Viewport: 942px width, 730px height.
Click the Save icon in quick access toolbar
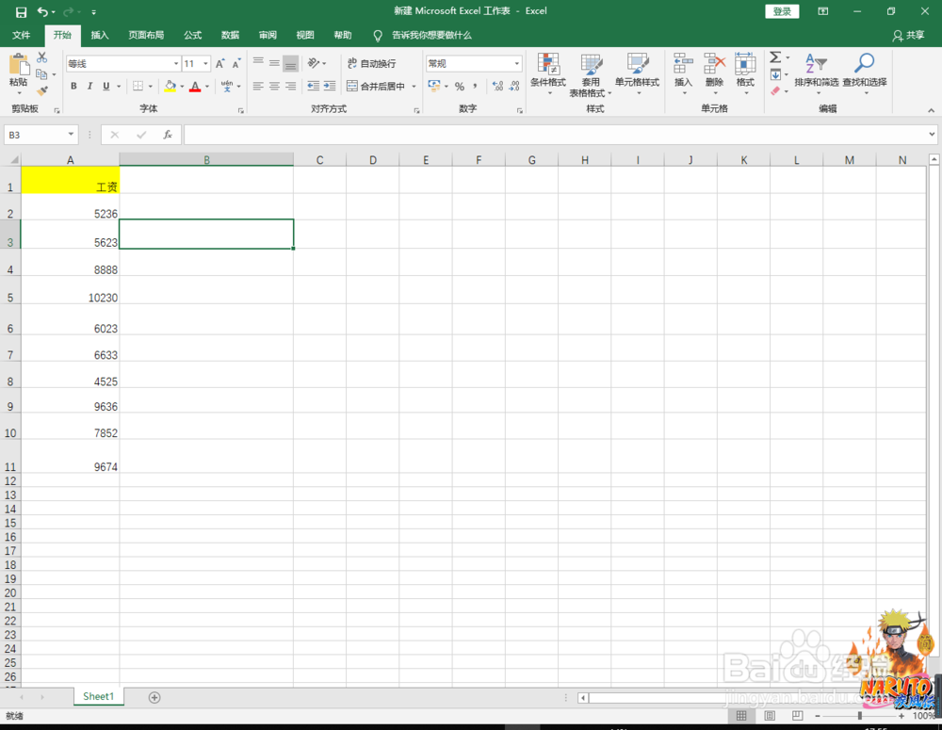tap(21, 12)
